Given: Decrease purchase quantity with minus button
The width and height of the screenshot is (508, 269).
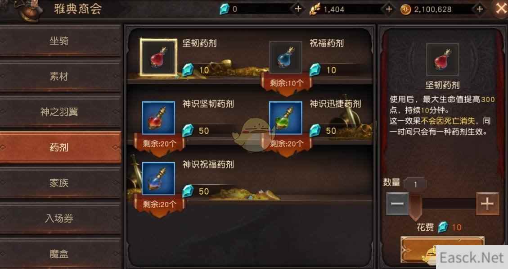Looking at the screenshot, I should coord(397,204).
